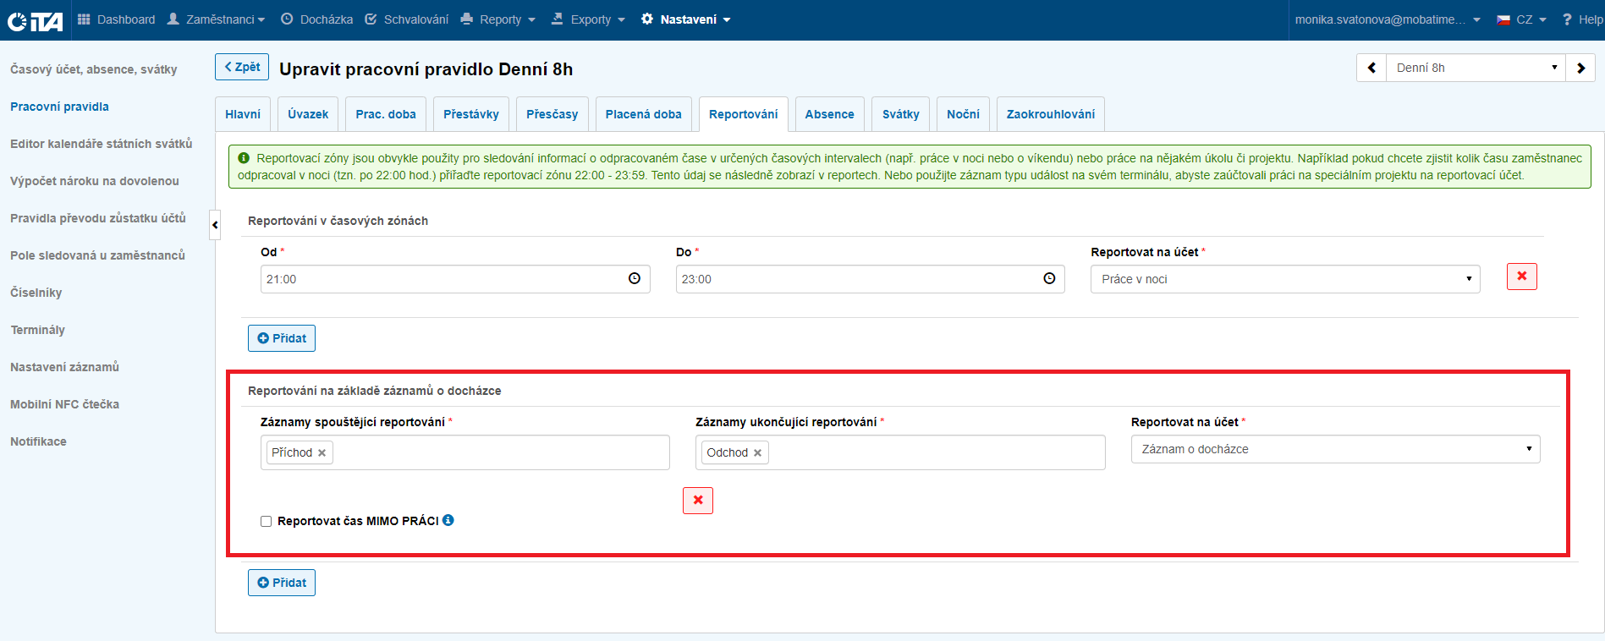Remove the Příchod tag
The height and width of the screenshot is (641, 1605).
click(x=322, y=453)
